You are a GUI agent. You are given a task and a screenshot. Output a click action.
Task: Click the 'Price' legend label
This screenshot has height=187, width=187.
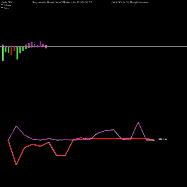click(6, 8)
